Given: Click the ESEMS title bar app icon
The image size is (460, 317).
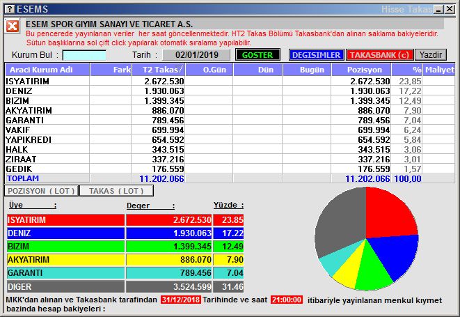Looking at the screenshot, I should pos(8,8).
